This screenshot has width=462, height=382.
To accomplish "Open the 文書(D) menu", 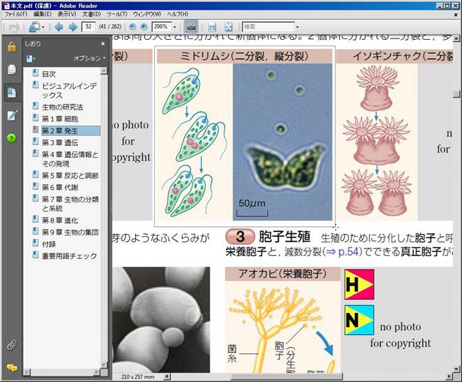I will (92, 14).
